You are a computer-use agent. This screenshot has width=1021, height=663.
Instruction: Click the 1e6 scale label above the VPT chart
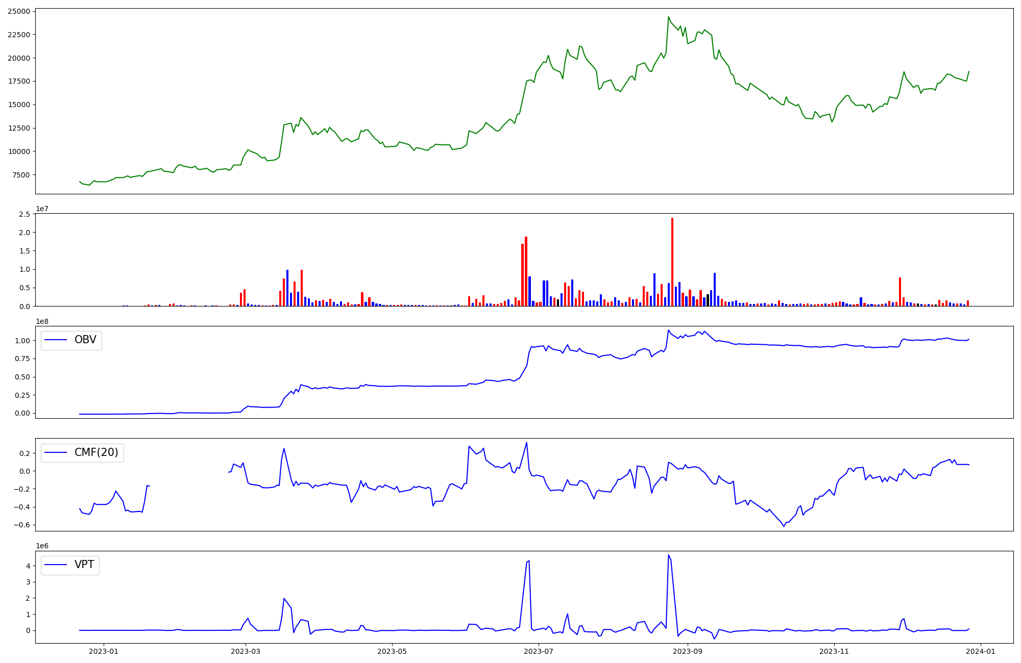(x=42, y=546)
